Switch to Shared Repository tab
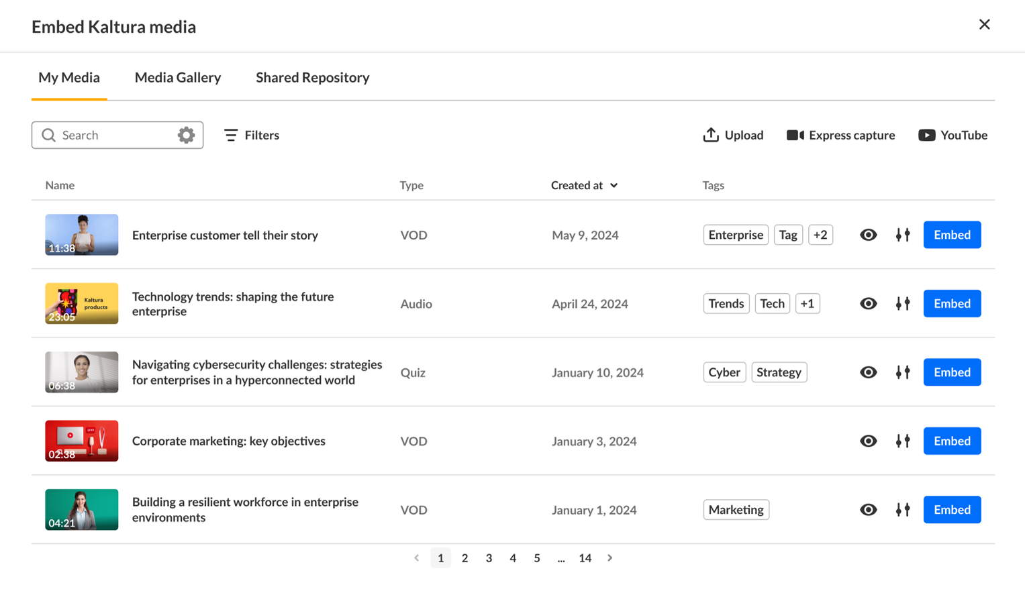1025x589 pixels. tap(312, 77)
